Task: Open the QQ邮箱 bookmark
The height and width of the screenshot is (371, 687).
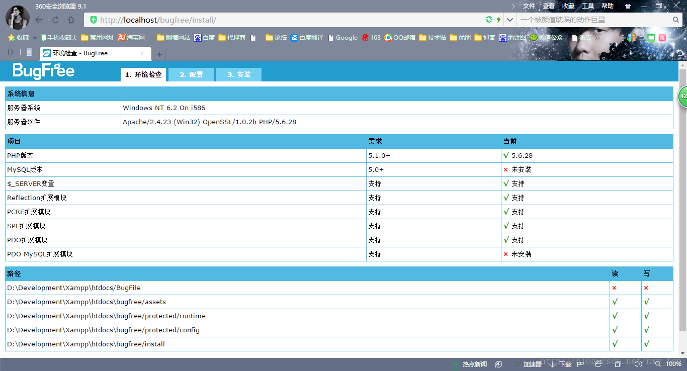Action: point(400,38)
